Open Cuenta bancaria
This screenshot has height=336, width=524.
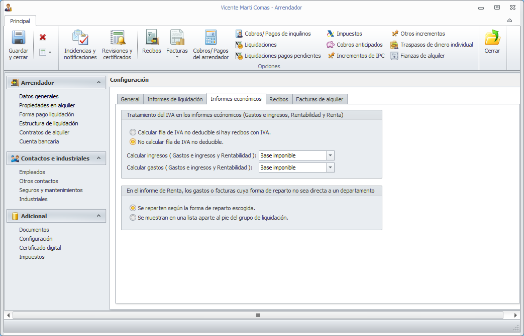[39, 141]
